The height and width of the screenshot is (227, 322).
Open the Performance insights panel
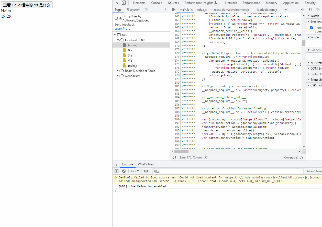pyautogui.click(x=201, y=3)
